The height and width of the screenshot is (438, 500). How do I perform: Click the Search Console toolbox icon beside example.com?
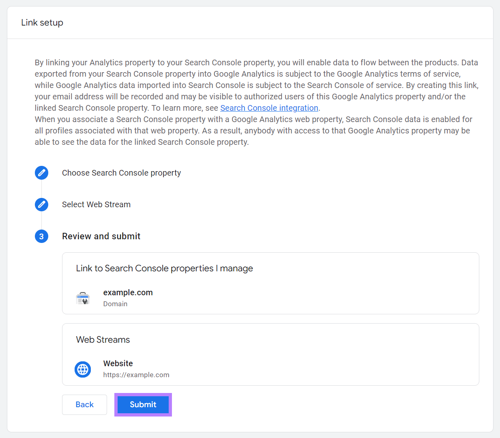point(83,298)
